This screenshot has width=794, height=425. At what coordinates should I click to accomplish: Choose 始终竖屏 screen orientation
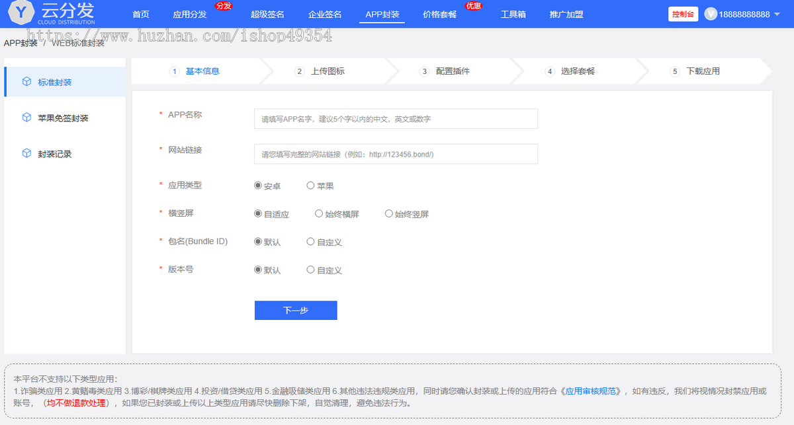[389, 213]
